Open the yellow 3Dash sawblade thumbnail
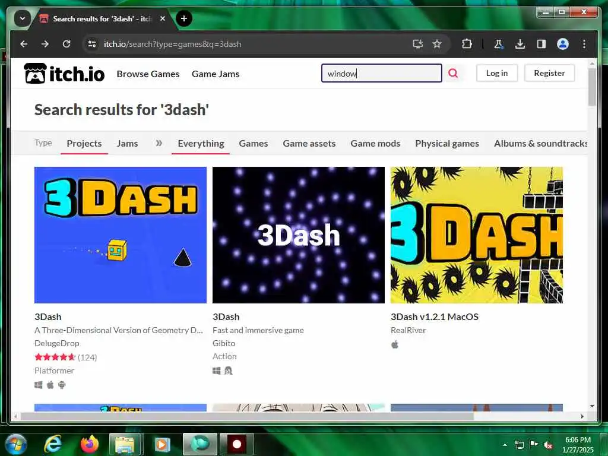The image size is (608, 456). [x=477, y=235]
